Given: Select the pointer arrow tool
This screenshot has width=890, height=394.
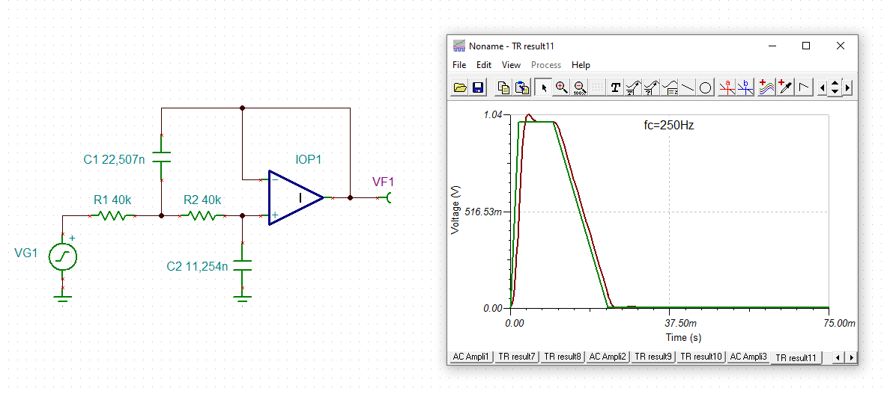Looking at the screenshot, I should point(543,87).
